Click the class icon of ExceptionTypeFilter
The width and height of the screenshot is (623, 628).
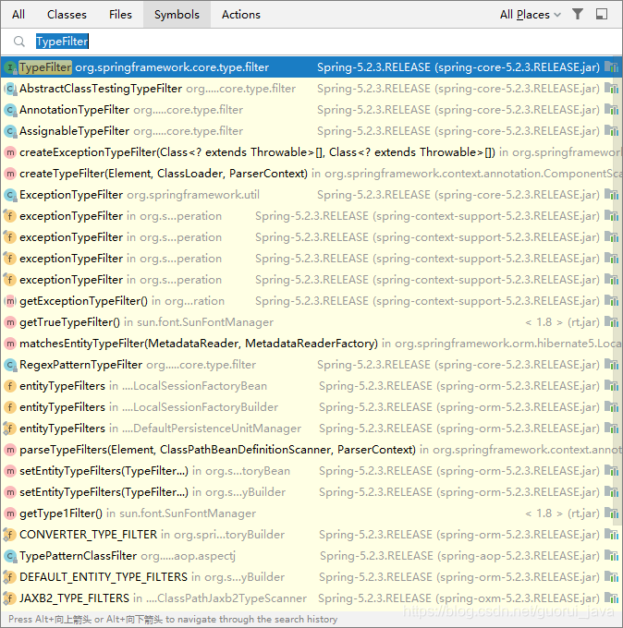10,195
